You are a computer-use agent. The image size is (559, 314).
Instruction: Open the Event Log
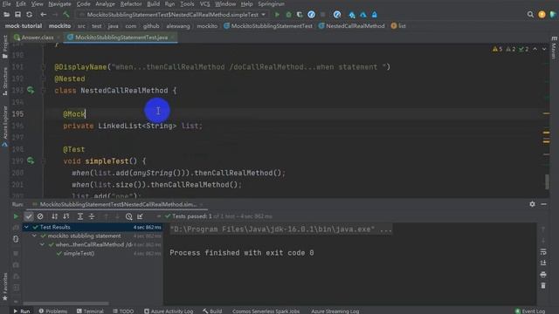530,311
